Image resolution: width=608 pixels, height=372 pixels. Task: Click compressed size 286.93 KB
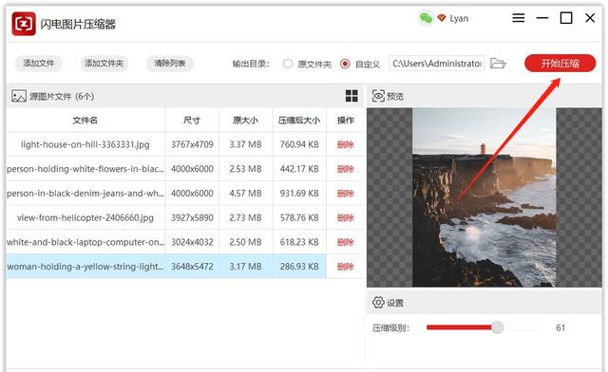click(x=299, y=267)
